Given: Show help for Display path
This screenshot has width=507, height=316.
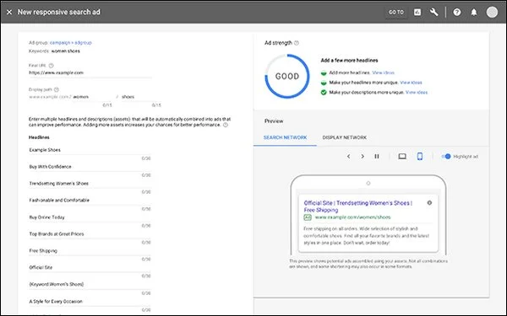Looking at the screenshot, I should point(57,89).
